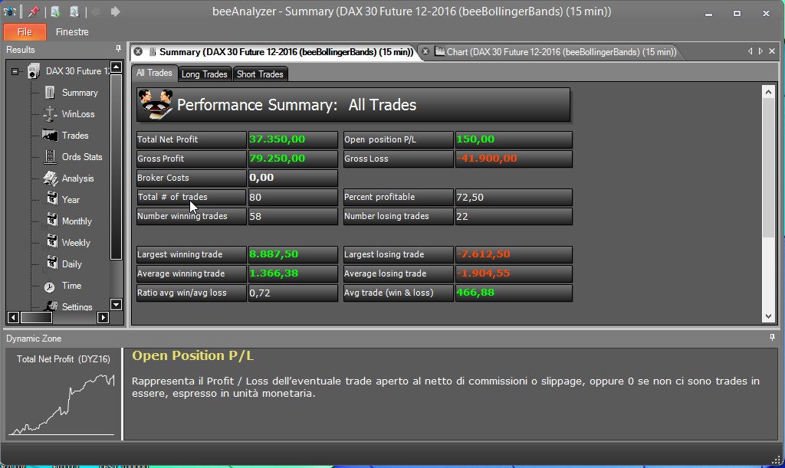
Task: Toggle the Results panel auto-hide pin
Action: point(118,49)
